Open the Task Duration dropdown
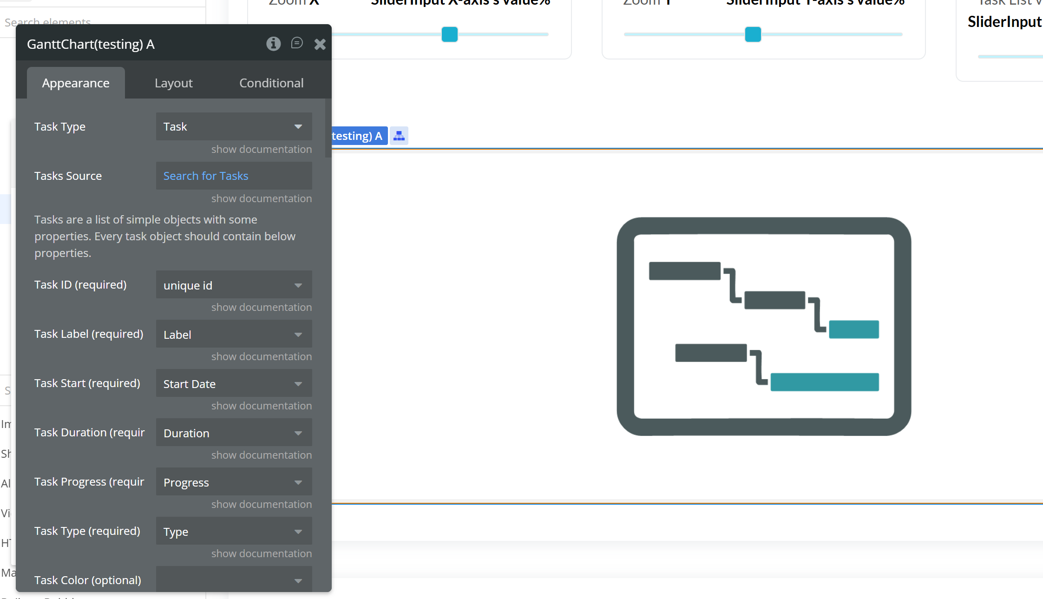This screenshot has height=599, width=1043. pyautogui.click(x=234, y=433)
